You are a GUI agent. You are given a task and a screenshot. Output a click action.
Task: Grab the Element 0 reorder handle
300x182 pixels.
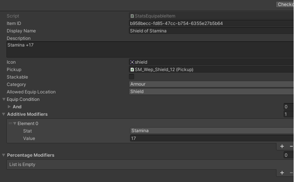coord(10,124)
